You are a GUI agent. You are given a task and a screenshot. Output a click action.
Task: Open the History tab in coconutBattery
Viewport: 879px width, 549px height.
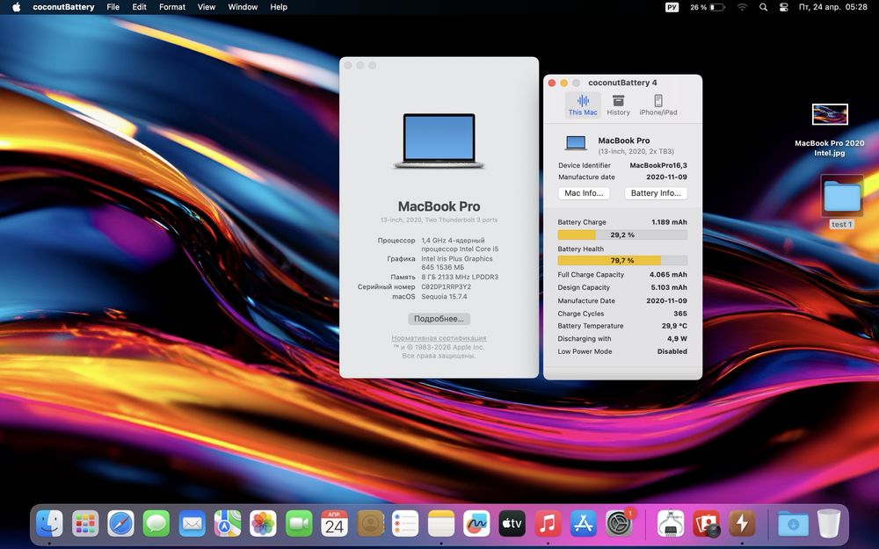click(618, 105)
